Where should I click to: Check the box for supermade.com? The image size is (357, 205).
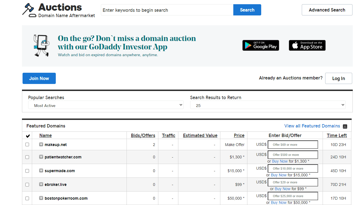click(27, 171)
